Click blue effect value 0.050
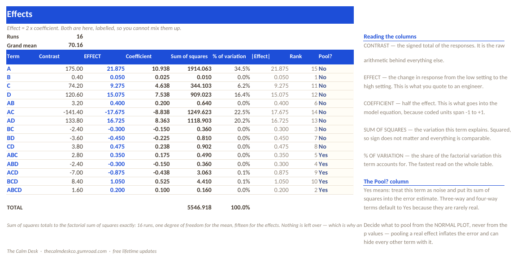Viewport: 517px width, 260px height. (117, 77)
